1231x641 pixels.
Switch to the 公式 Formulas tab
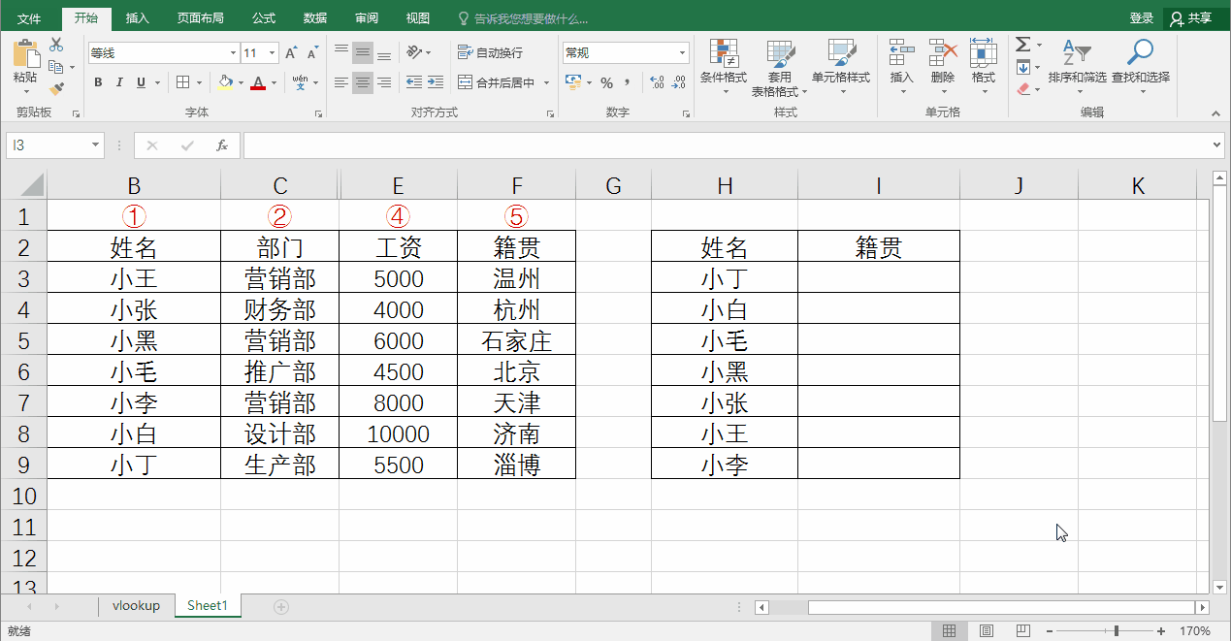pos(264,18)
